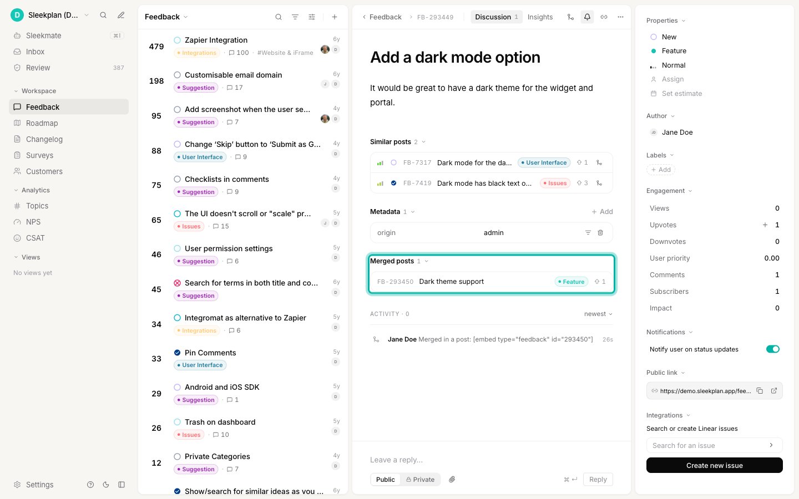Collapse the Merged posts section
The height and width of the screenshot is (499, 799).
pyautogui.click(x=399, y=261)
